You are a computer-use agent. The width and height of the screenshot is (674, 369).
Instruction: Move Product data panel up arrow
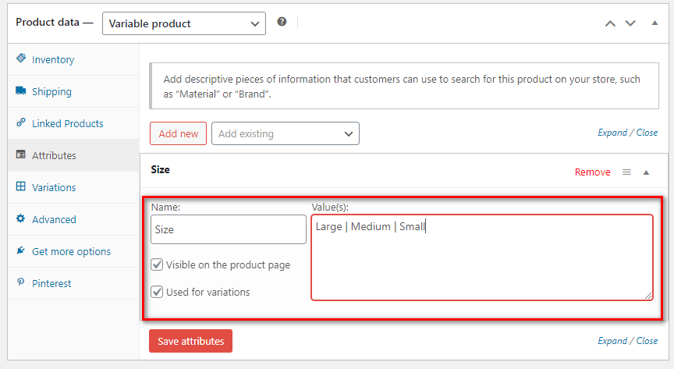(610, 23)
